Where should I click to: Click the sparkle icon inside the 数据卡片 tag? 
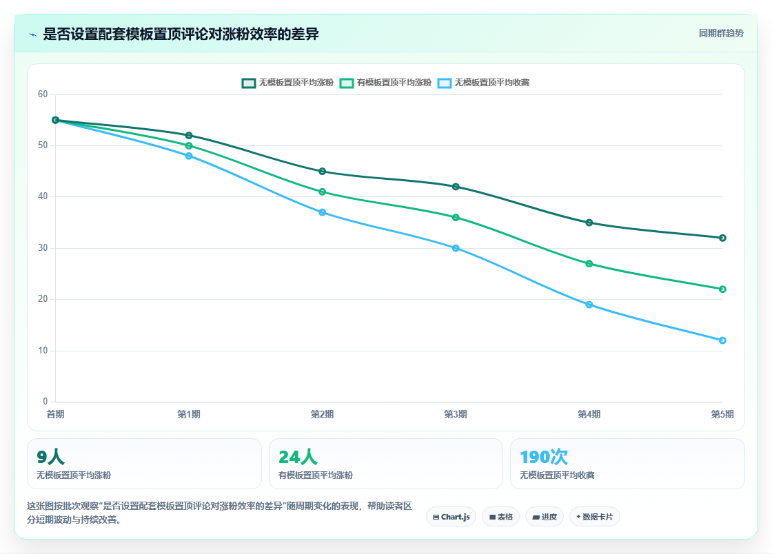pos(578,517)
